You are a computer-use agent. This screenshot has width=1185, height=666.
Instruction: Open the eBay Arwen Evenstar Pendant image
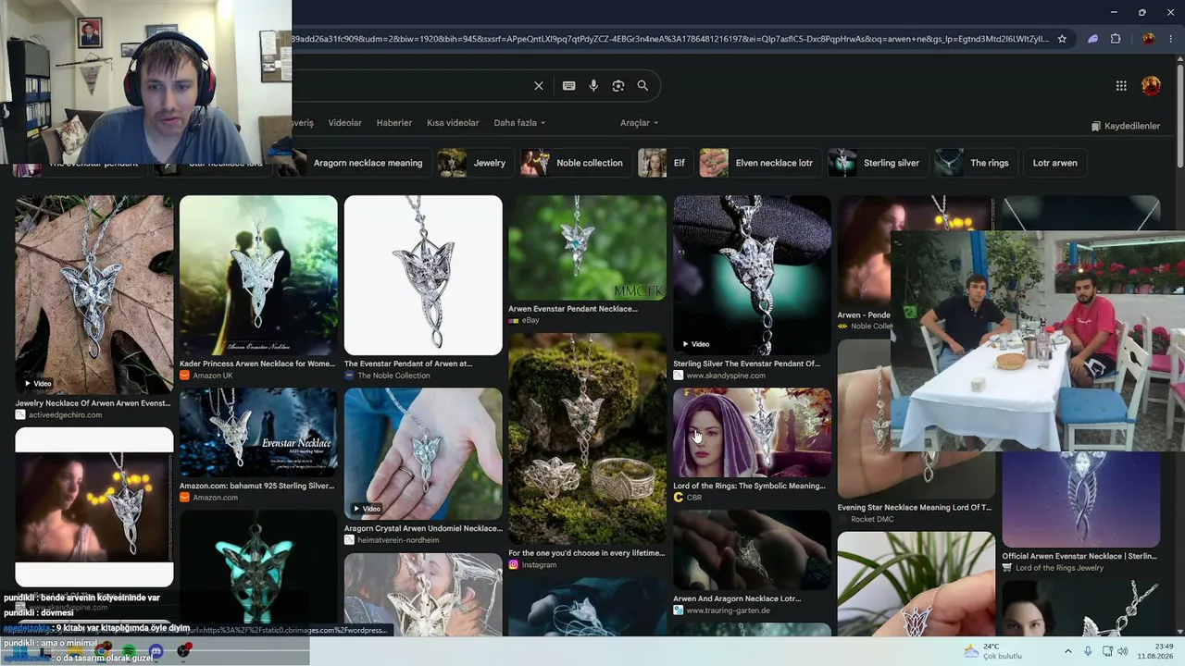[587, 248]
